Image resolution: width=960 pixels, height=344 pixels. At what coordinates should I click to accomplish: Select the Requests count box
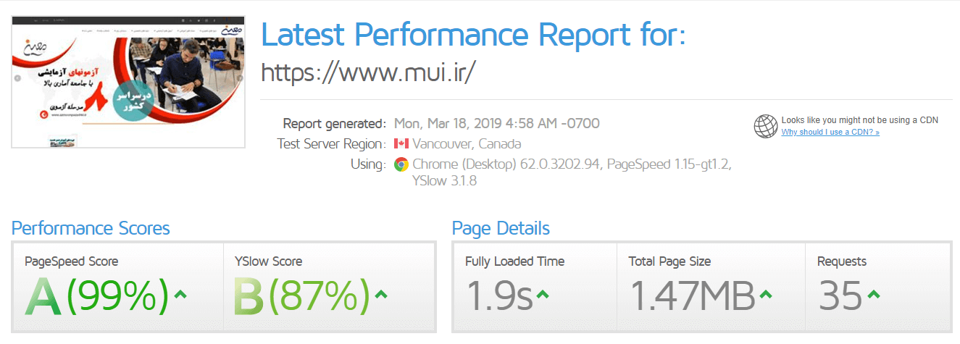877,288
